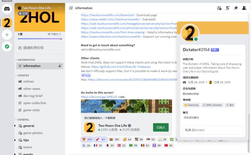This screenshot has height=155, width=251.
Task: Click server boost progress bar
Action: [40, 39]
